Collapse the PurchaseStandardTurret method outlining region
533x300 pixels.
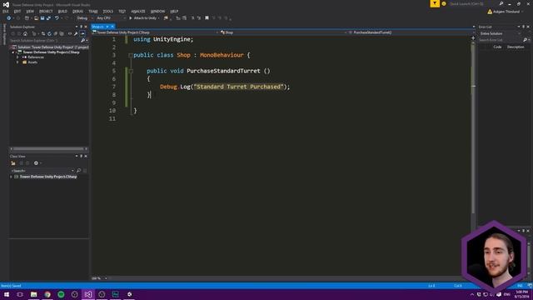[131, 71]
